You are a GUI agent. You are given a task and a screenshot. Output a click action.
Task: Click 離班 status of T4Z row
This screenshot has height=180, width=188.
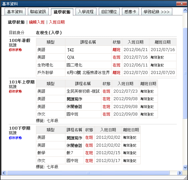(116, 50)
